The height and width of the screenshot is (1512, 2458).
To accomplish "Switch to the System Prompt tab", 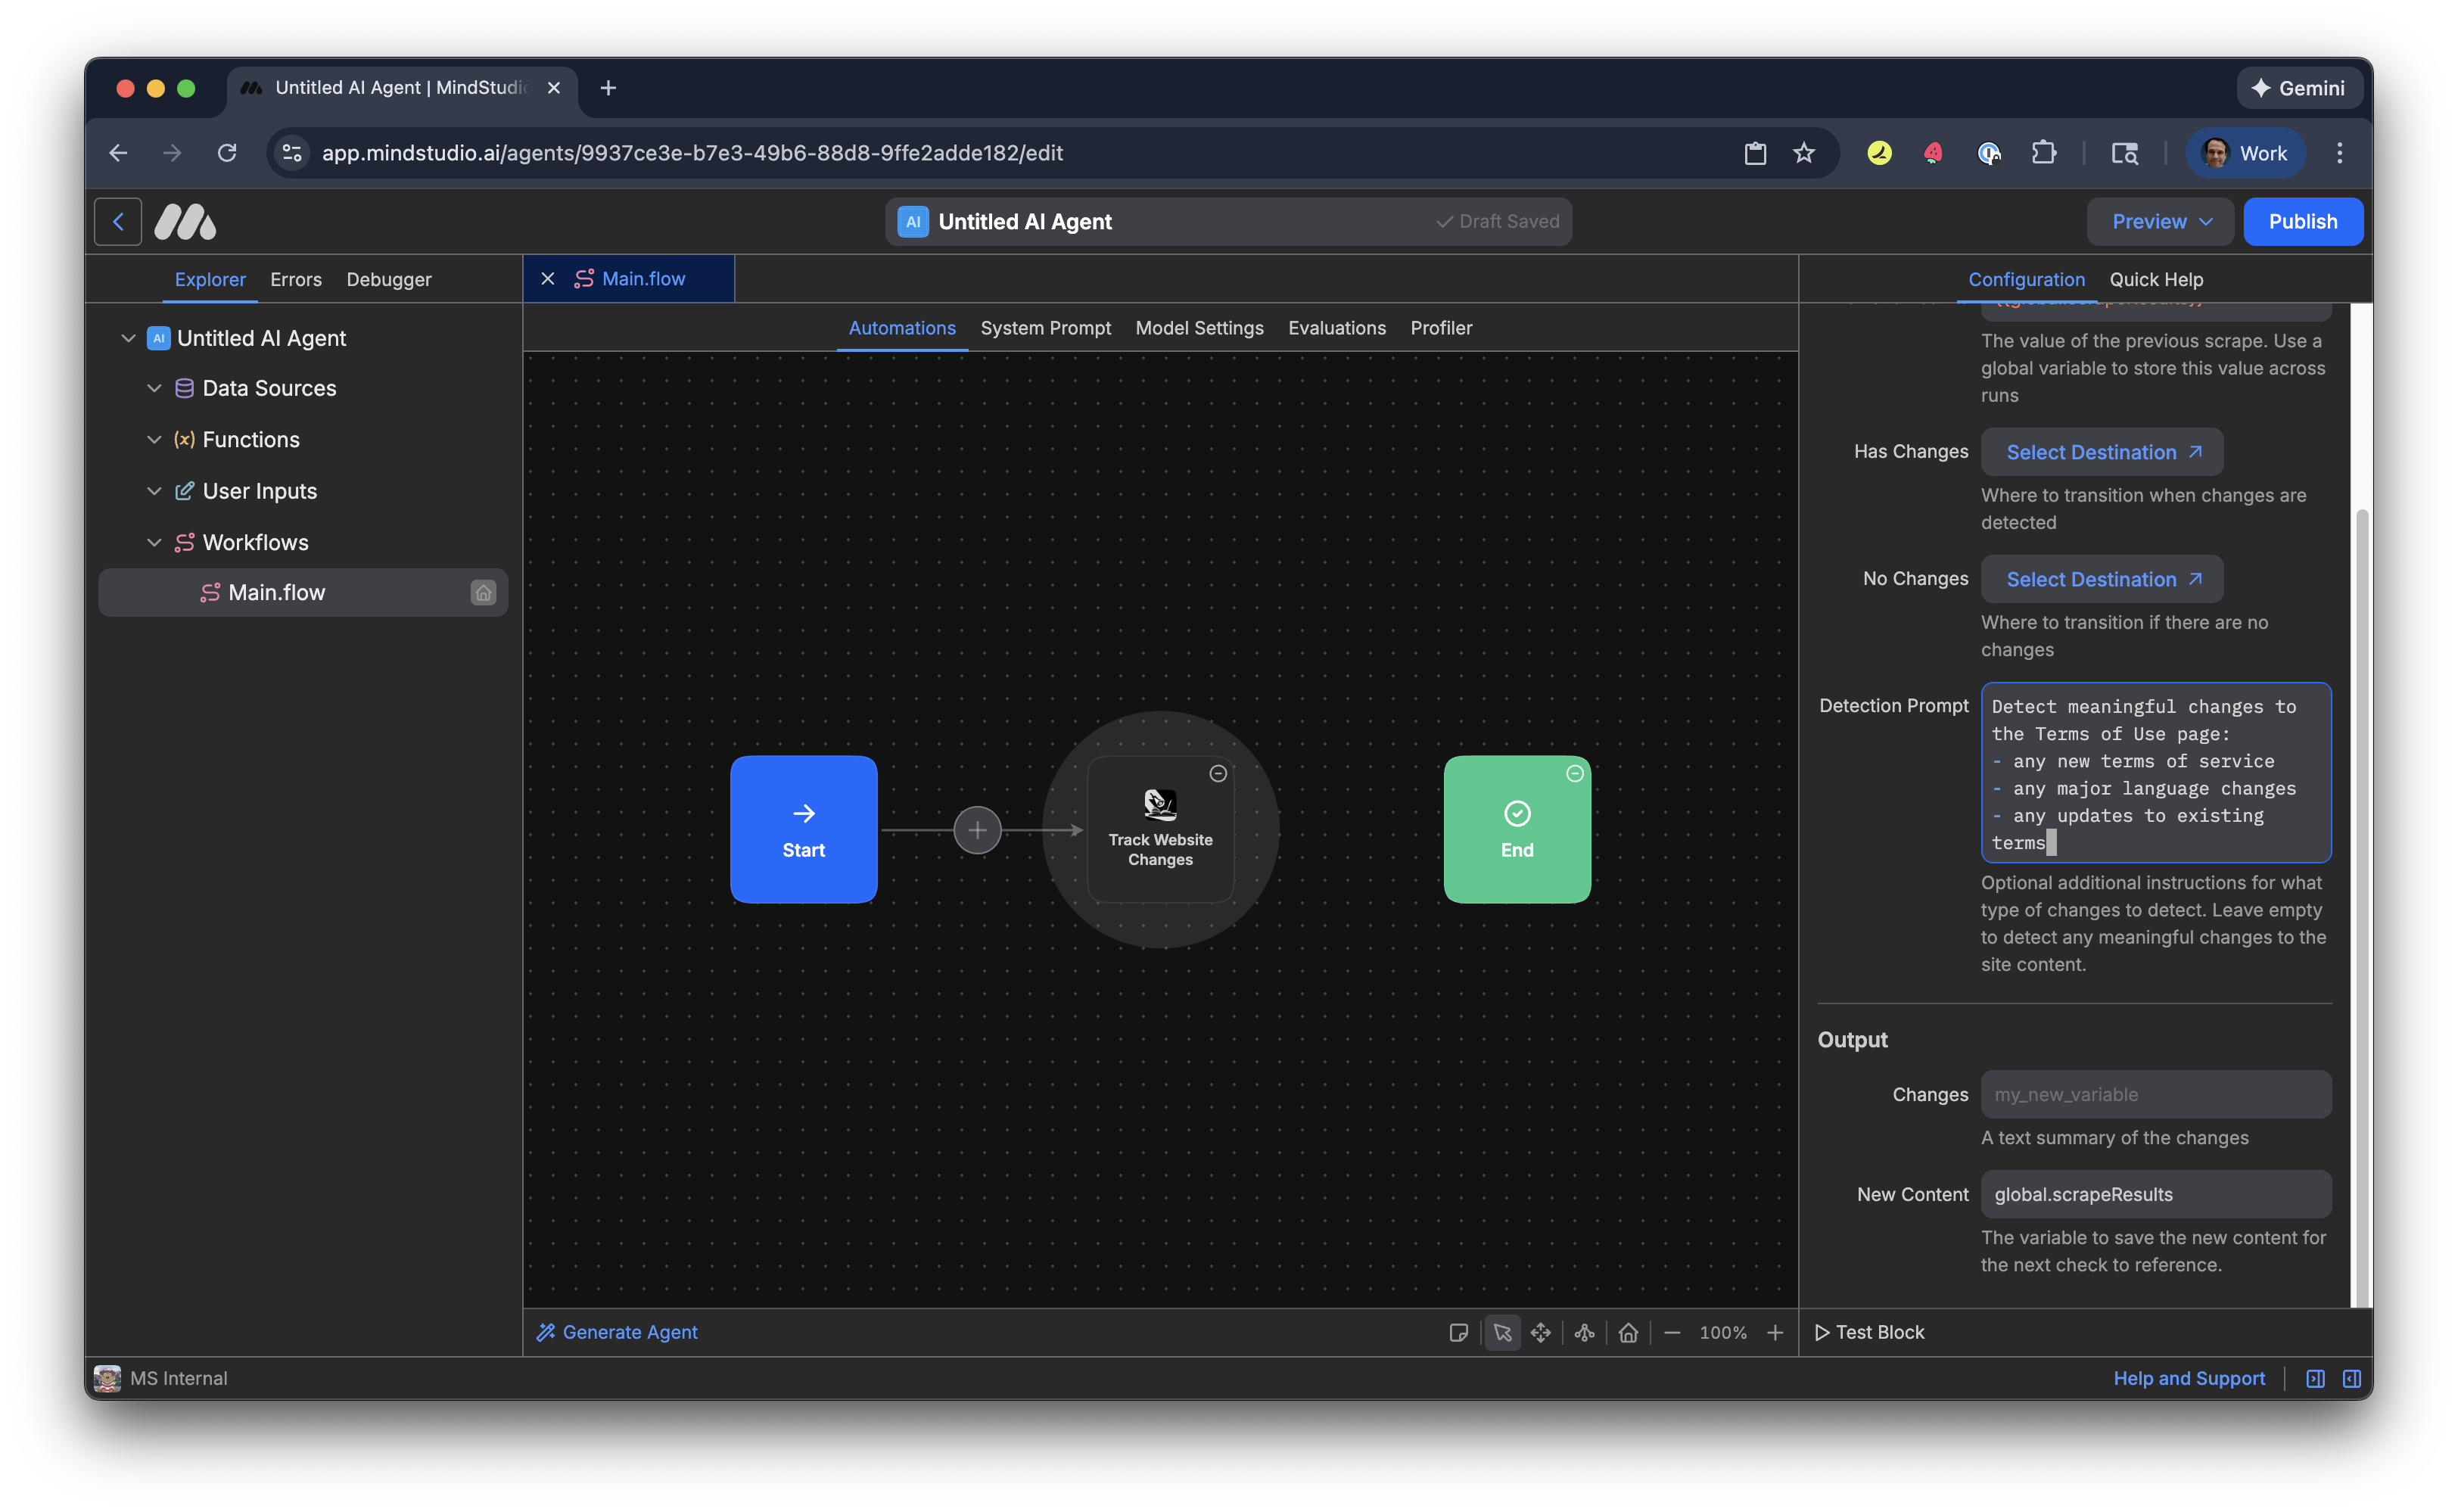I will (1045, 328).
